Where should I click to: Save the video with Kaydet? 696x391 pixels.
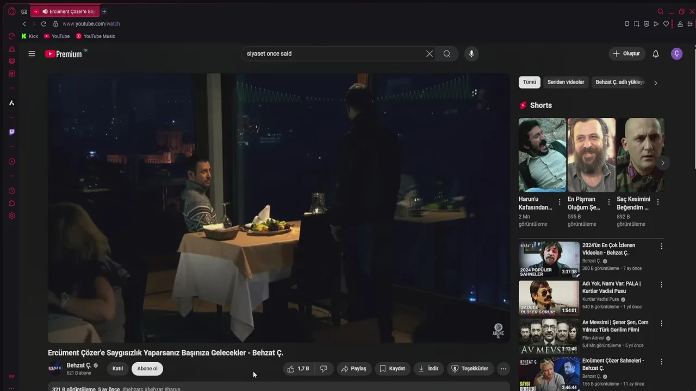(x=392, y=369)
